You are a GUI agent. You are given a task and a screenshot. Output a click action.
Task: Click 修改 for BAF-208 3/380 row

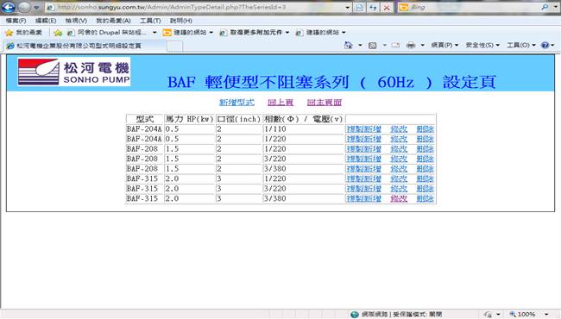point(399,169)
